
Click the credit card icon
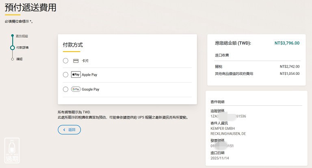76,61
